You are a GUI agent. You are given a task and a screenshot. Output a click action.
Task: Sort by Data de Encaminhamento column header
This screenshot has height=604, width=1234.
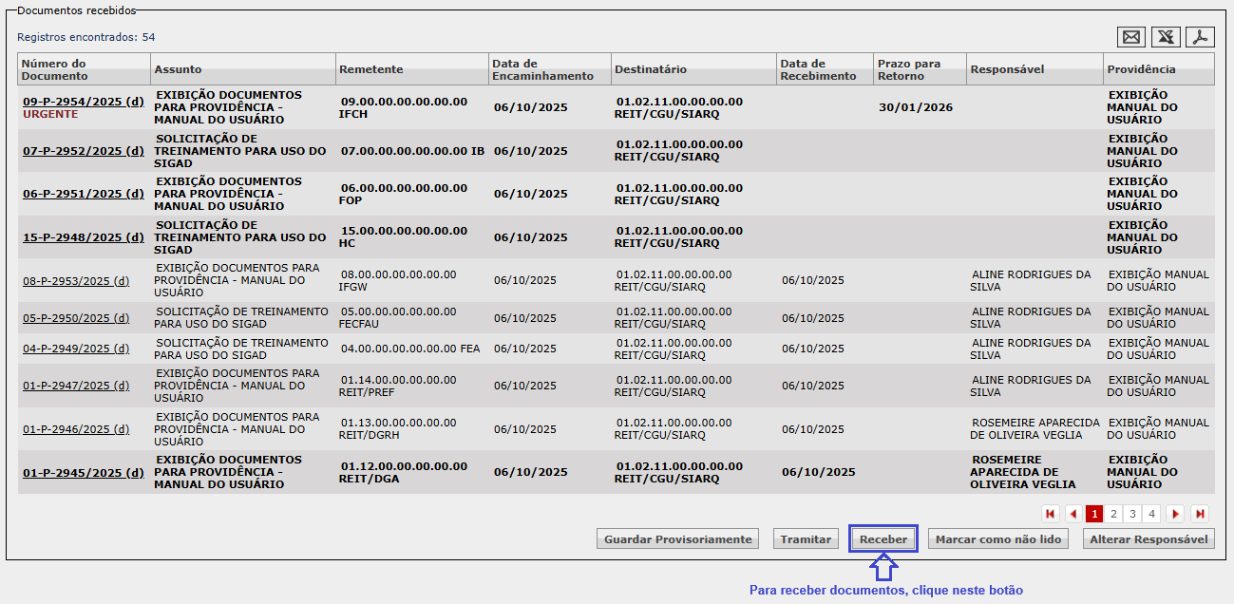coord(542,69)
